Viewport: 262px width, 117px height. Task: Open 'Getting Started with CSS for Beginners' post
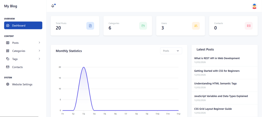[217, 71]
